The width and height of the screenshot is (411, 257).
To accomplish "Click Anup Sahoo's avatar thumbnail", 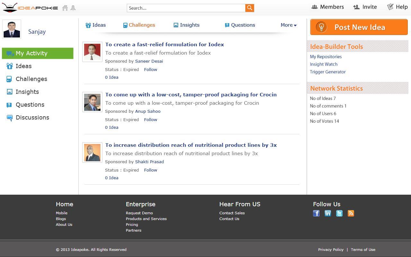I will tap(92, 102).
